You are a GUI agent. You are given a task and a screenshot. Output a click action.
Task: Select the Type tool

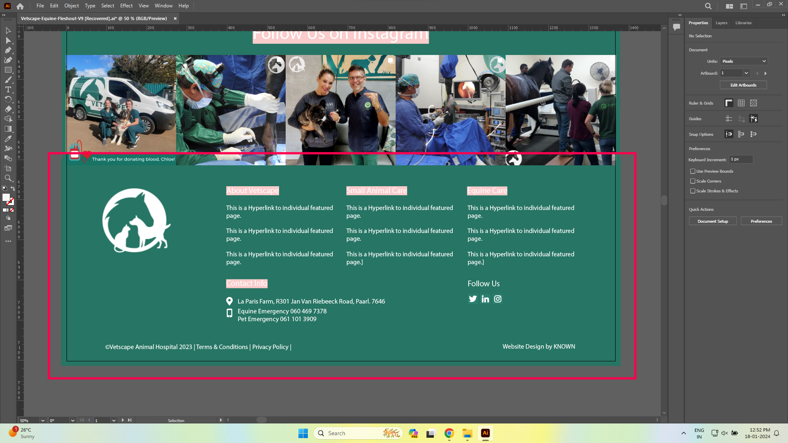point(8,89)
